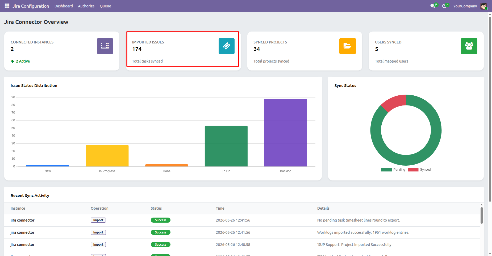
Task: Click the Imported Issues ticket icon
Action: [x=227, y=46]
